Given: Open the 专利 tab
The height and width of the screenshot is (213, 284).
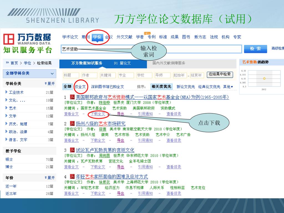Looking at the screenshot, I should click(x=151, y=37).
